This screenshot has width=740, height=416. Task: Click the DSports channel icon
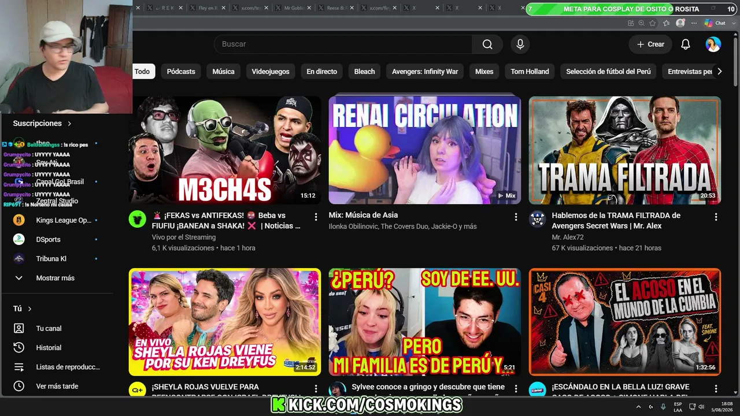coord(19,239)
